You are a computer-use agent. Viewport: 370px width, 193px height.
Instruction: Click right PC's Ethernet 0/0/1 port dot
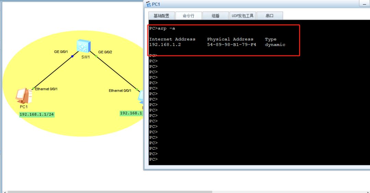point(137,89)
